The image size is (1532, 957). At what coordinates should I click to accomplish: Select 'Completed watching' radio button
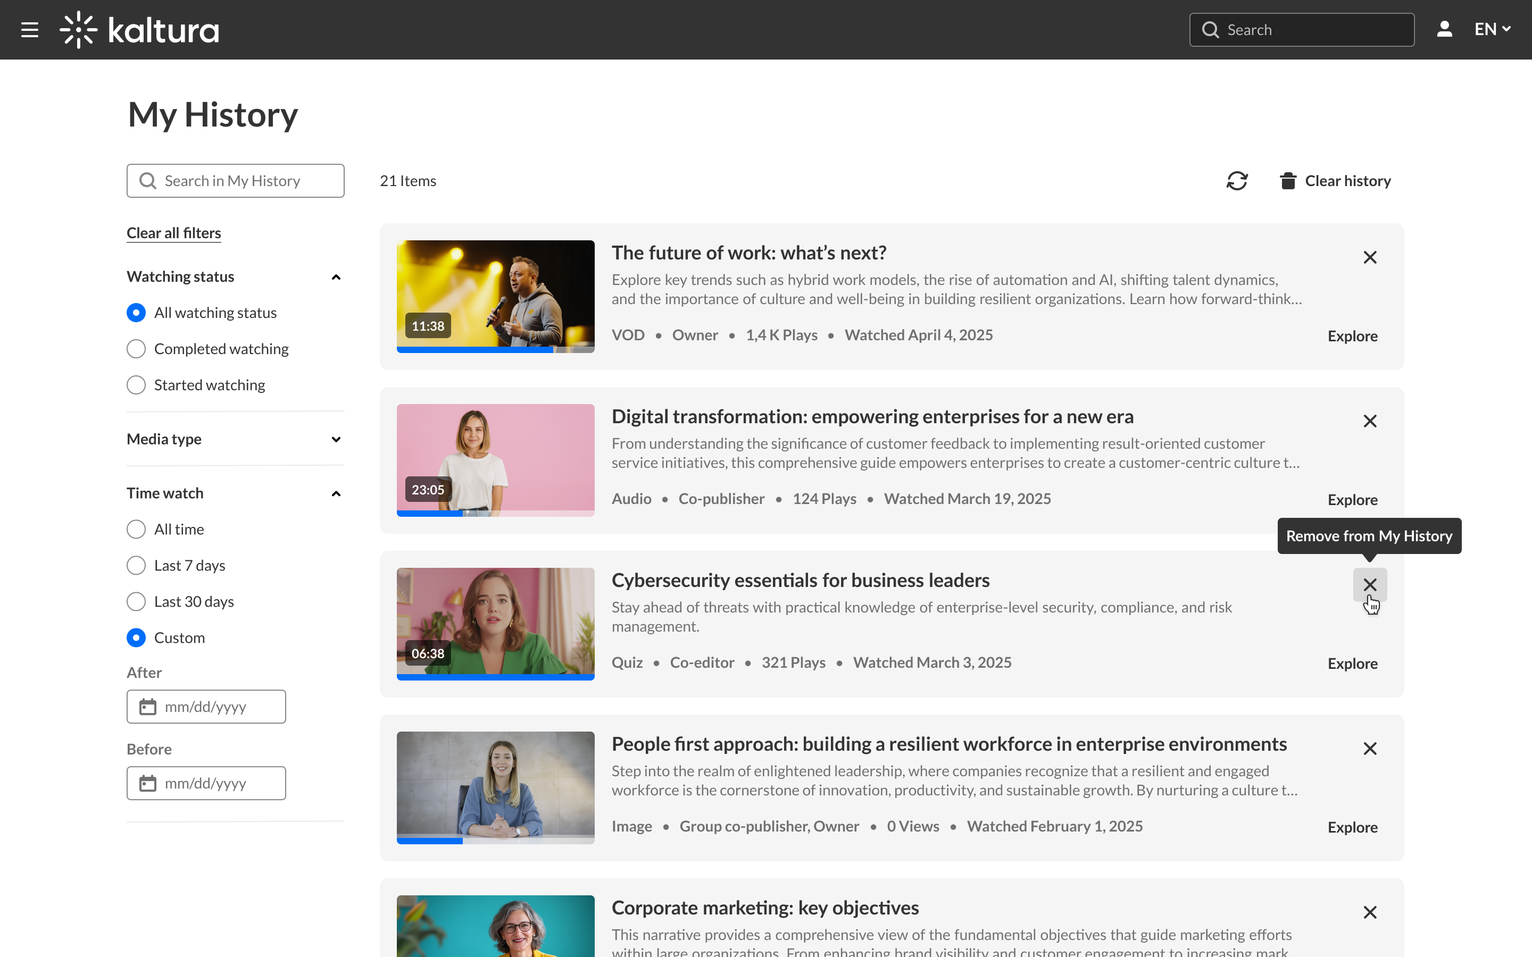[x=136, y=349]
